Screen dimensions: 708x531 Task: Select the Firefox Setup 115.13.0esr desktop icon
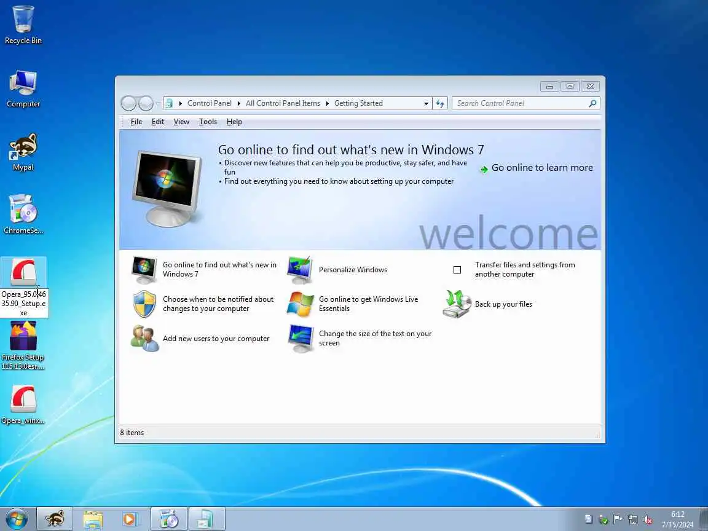pos(23,346)
